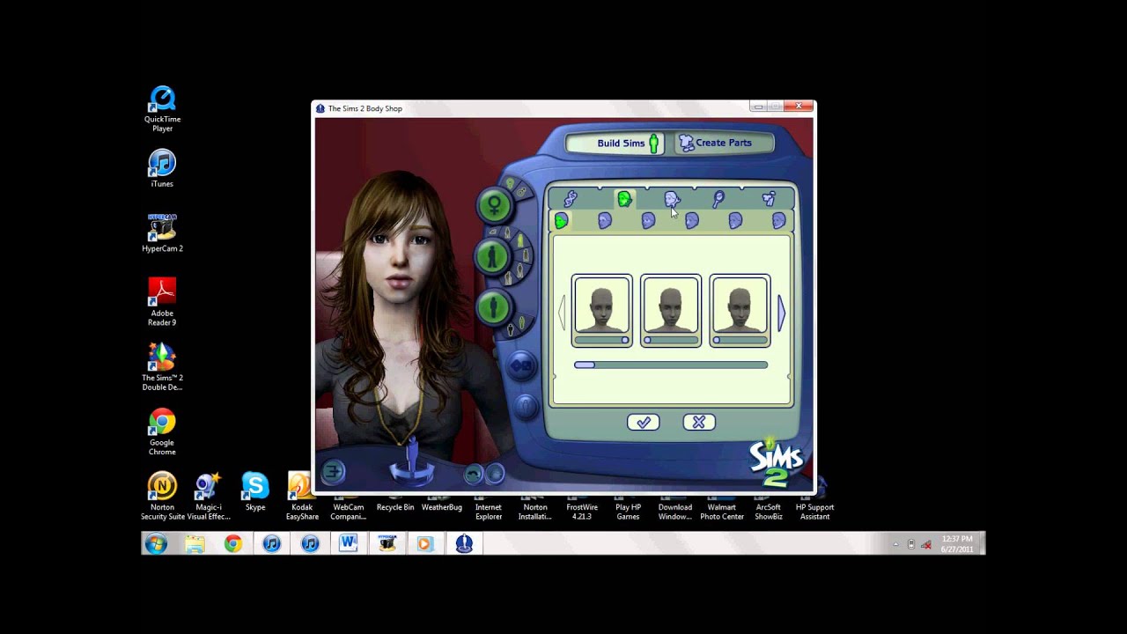Click the blue round button below fitness

520,365
